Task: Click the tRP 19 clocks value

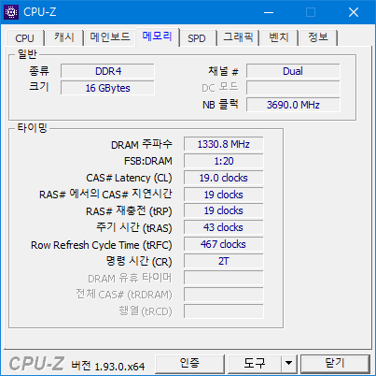Action: (x=223, y=210)
